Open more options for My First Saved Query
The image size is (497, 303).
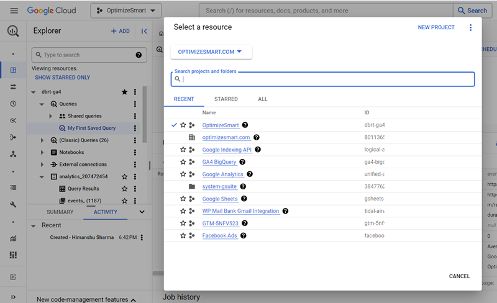[135, 128]
